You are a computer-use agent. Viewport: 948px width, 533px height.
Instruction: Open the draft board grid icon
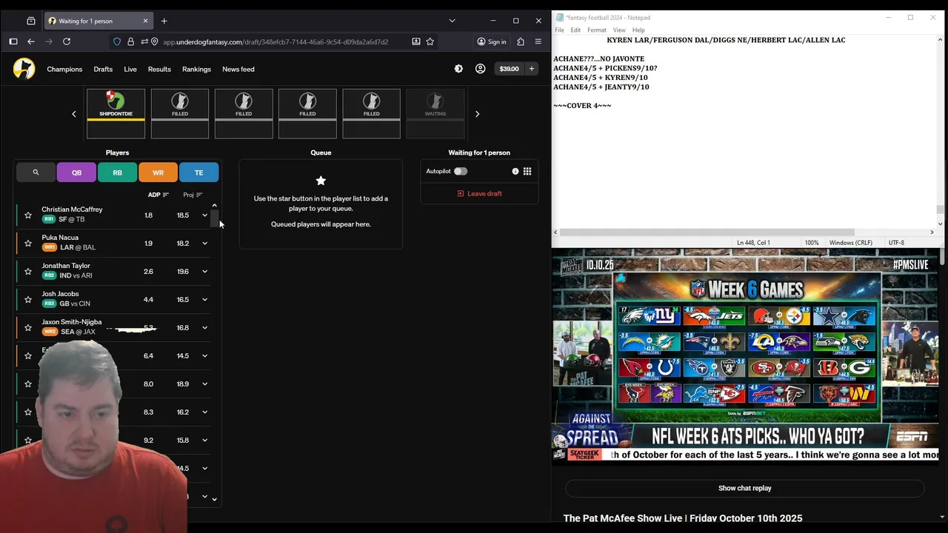[x=527, y=171]
